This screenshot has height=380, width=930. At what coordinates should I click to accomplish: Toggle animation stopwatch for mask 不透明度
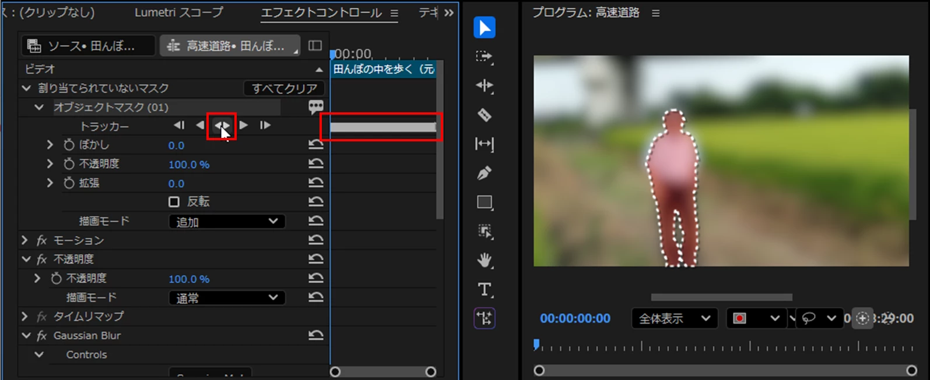(69, 164)
